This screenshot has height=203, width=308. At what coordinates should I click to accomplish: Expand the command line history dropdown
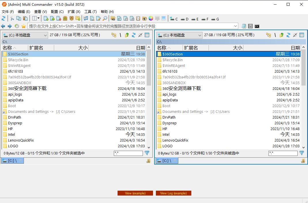[236, 26]
